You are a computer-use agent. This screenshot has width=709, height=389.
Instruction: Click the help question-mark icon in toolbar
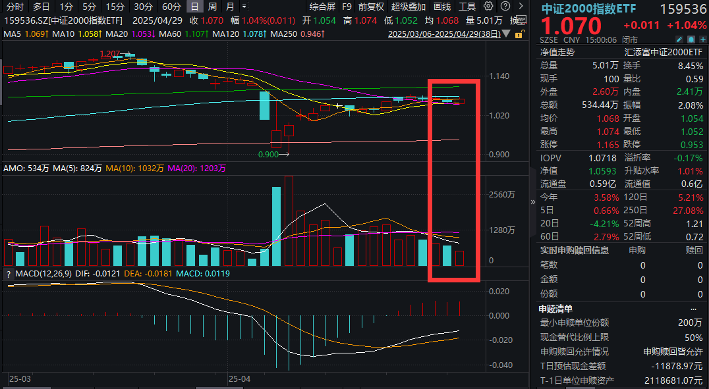click(505, 6)
